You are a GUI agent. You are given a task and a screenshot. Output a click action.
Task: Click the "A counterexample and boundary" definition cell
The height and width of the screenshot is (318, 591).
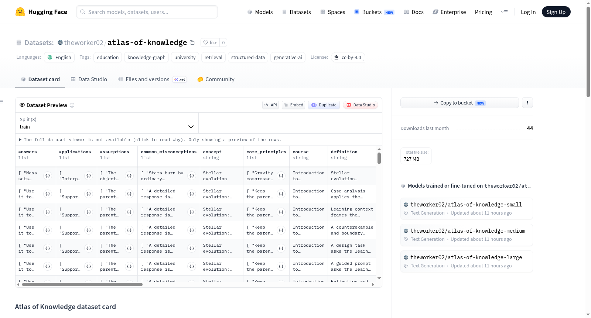352,230
